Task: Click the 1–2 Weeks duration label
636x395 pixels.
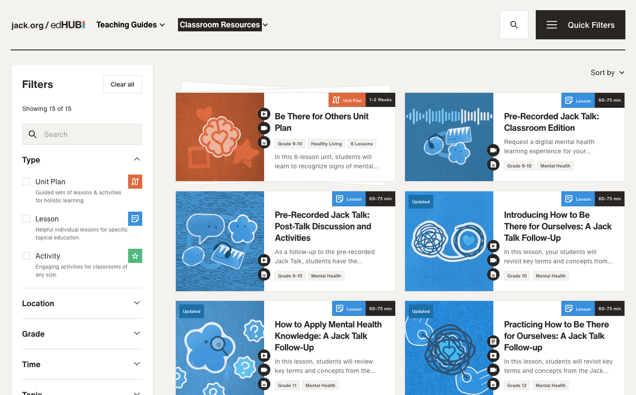Action: tap(380, 100)
